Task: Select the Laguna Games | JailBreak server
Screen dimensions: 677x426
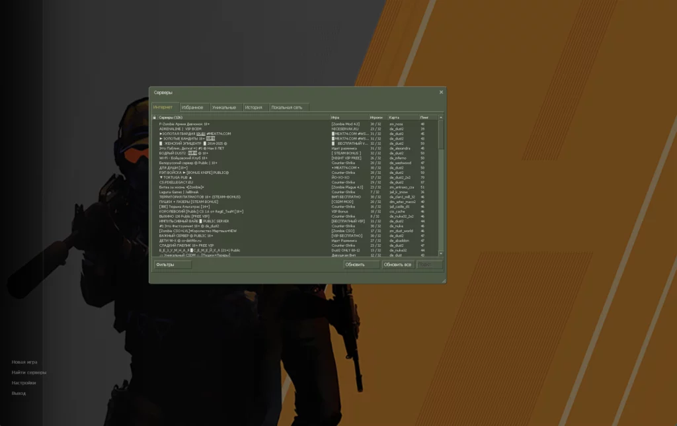Action: coord(295,192)
